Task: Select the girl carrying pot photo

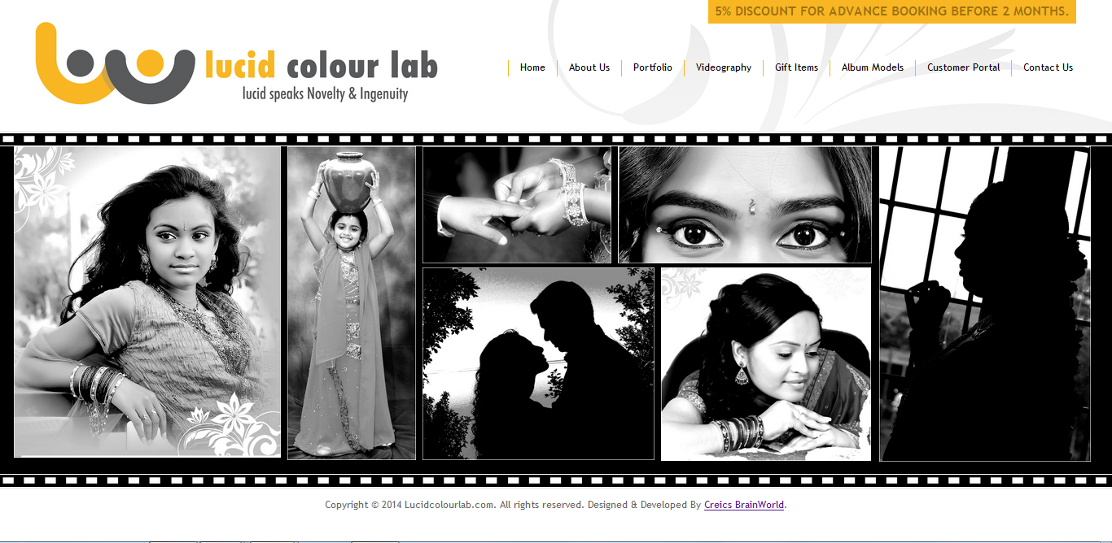Action: click(352, 303)
